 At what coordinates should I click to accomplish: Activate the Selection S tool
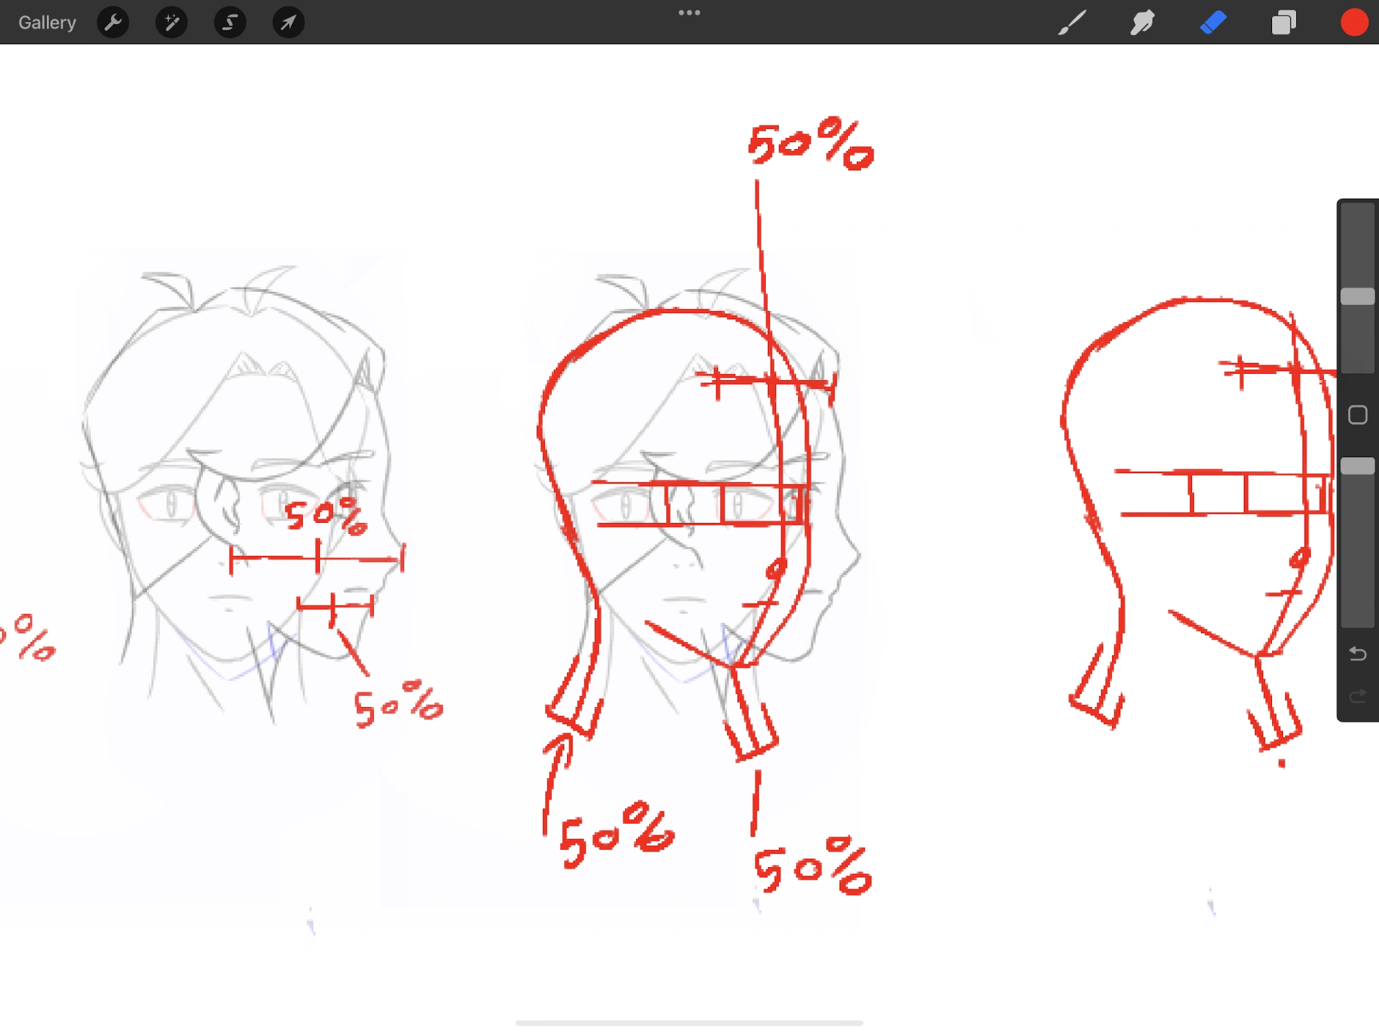[230, 23]
